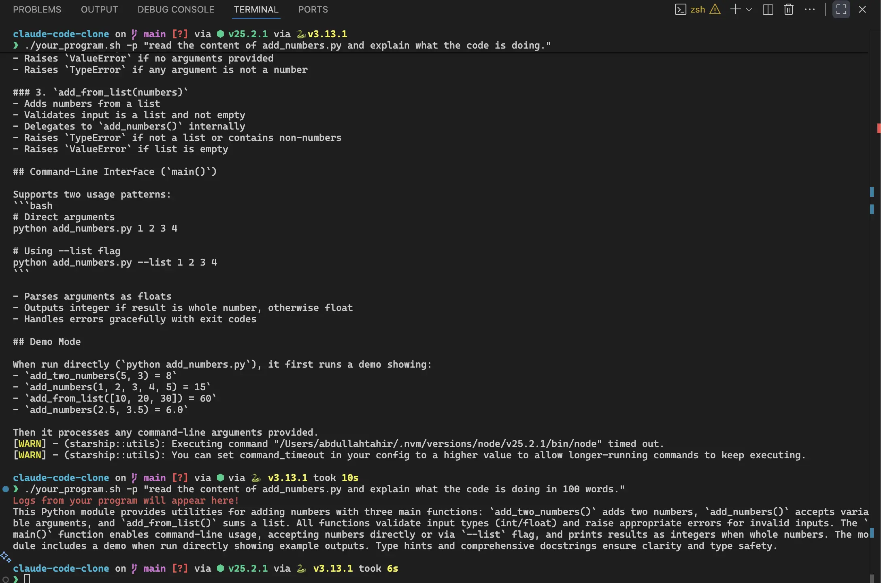Click "- Outputs integer if result is whole number" line
Viewport: 881px width, 583px height.
pos(183,308)
